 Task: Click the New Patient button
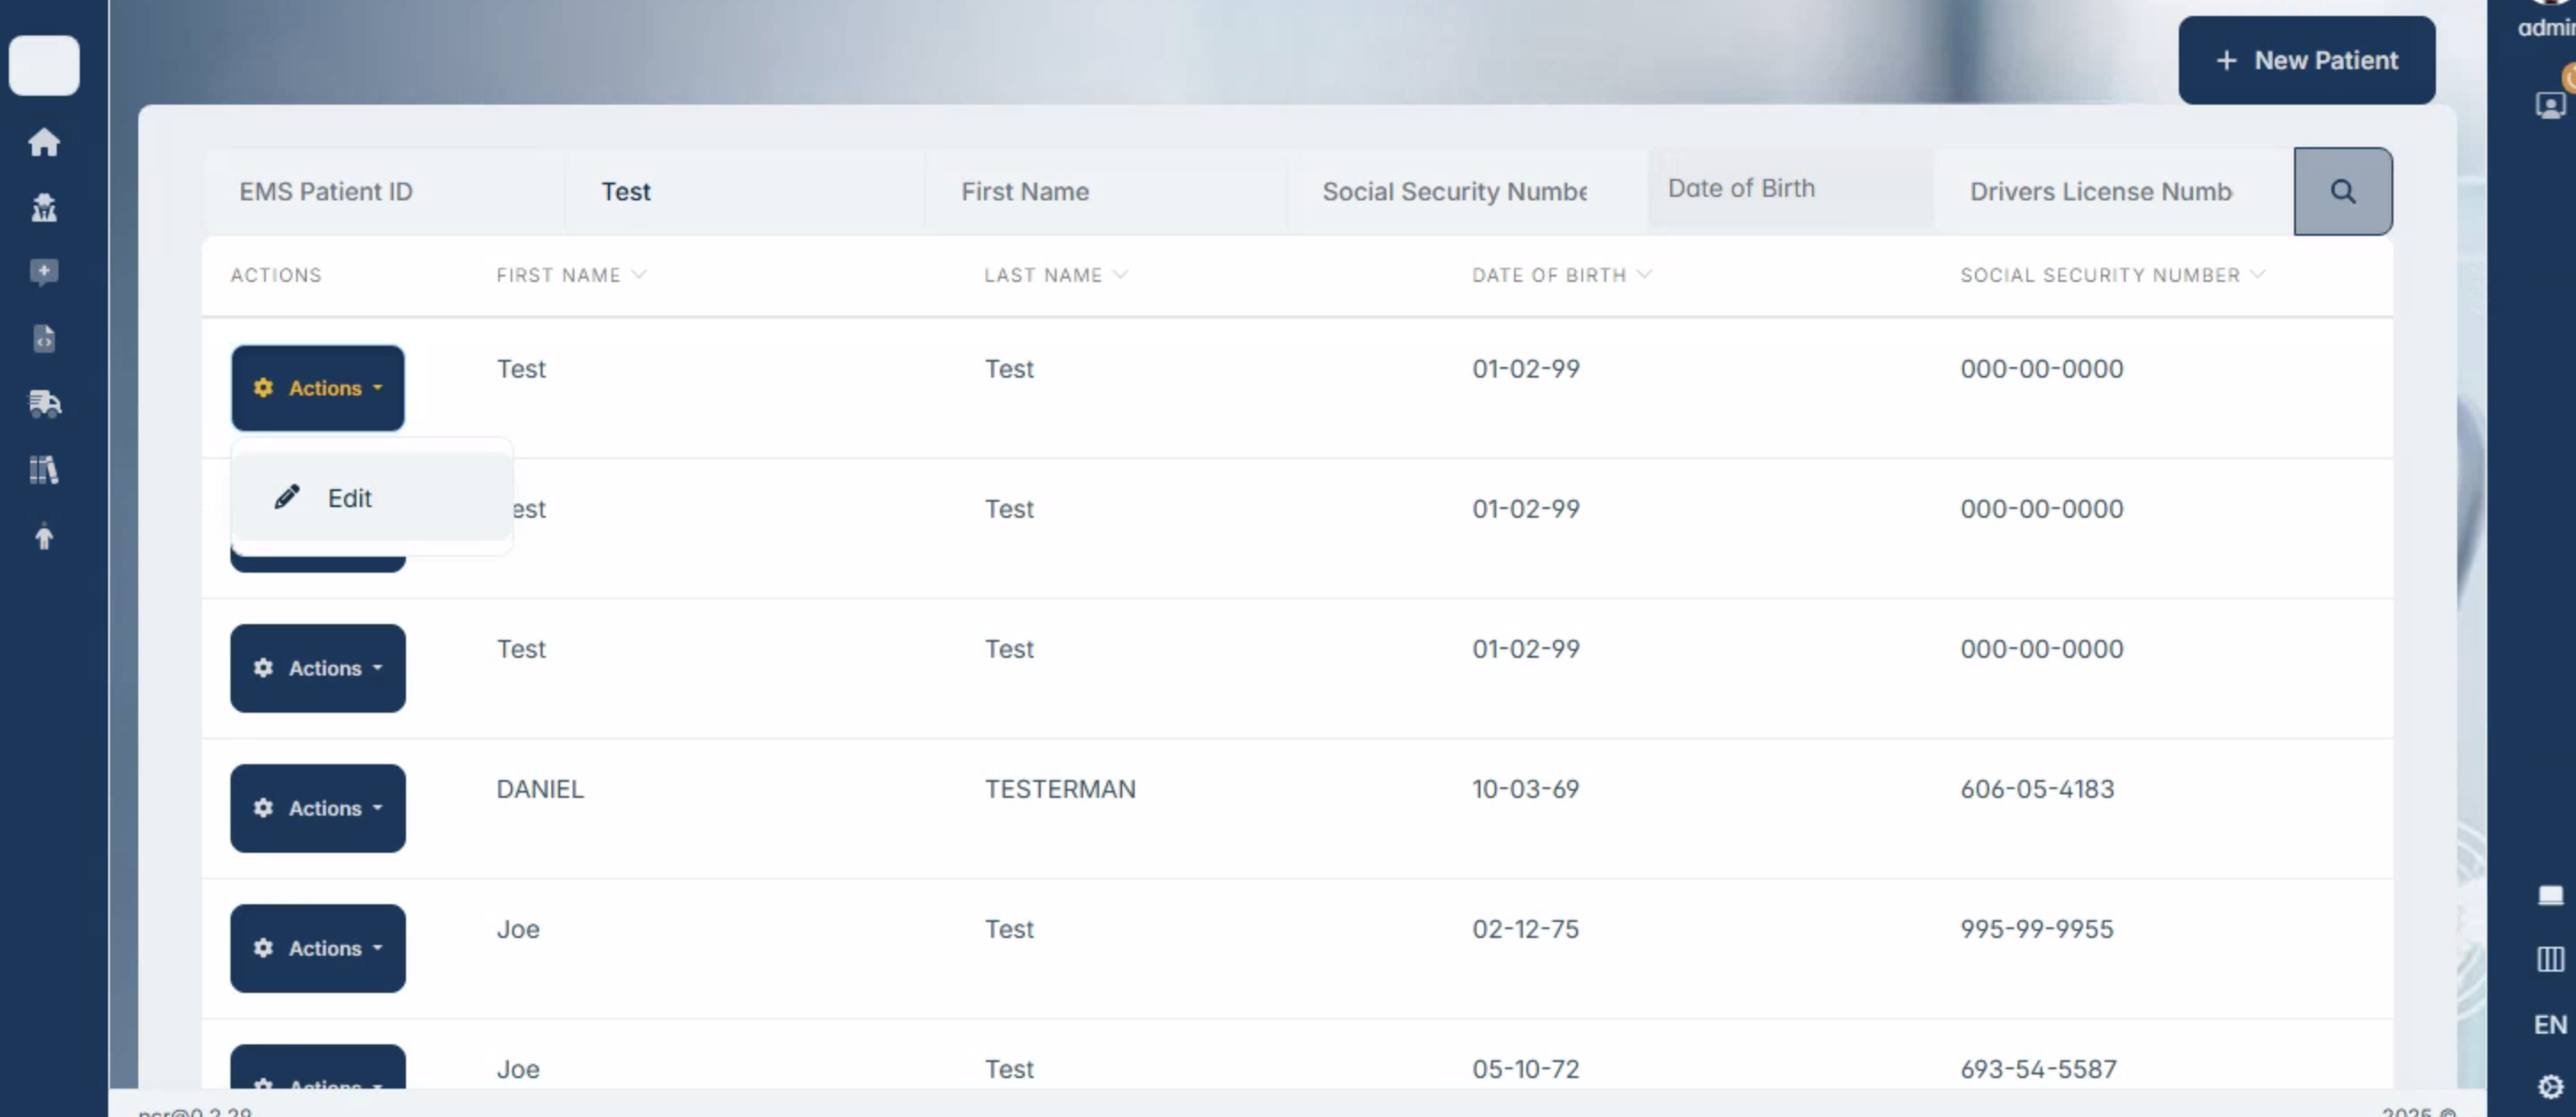[x=2306, y=60]
